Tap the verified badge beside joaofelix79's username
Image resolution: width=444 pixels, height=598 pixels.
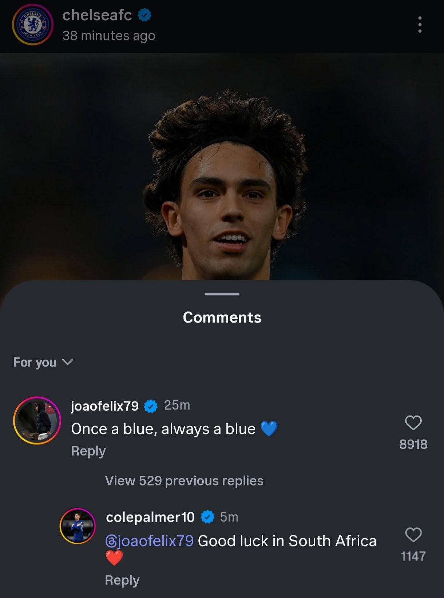pyautogui.click(x=151, y=406)
